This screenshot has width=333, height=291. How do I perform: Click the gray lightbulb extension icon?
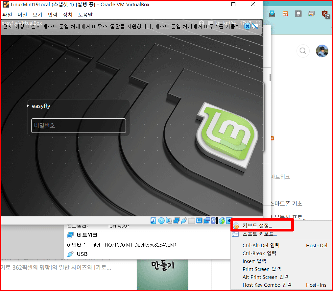(298, 14)
